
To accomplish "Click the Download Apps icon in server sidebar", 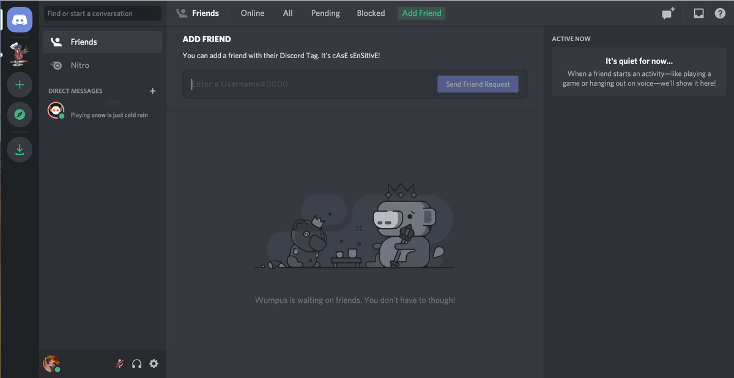I will point(20,149).
